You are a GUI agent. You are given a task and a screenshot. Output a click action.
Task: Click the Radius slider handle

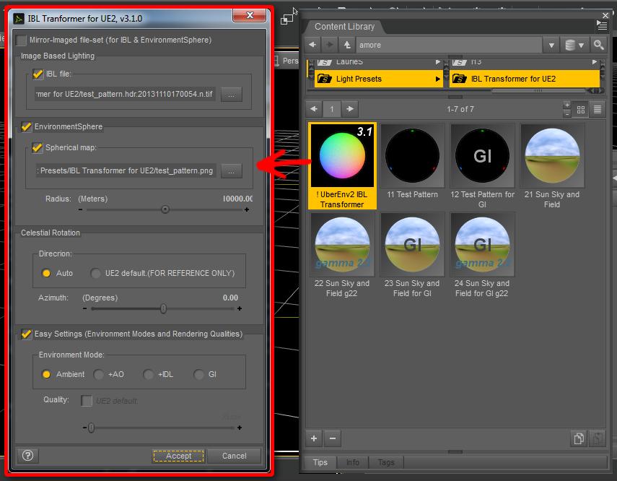pos(165,209)
